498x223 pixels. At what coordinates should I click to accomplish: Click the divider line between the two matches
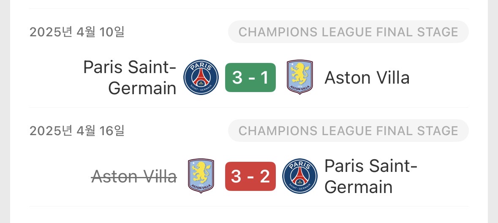(249, 107)
